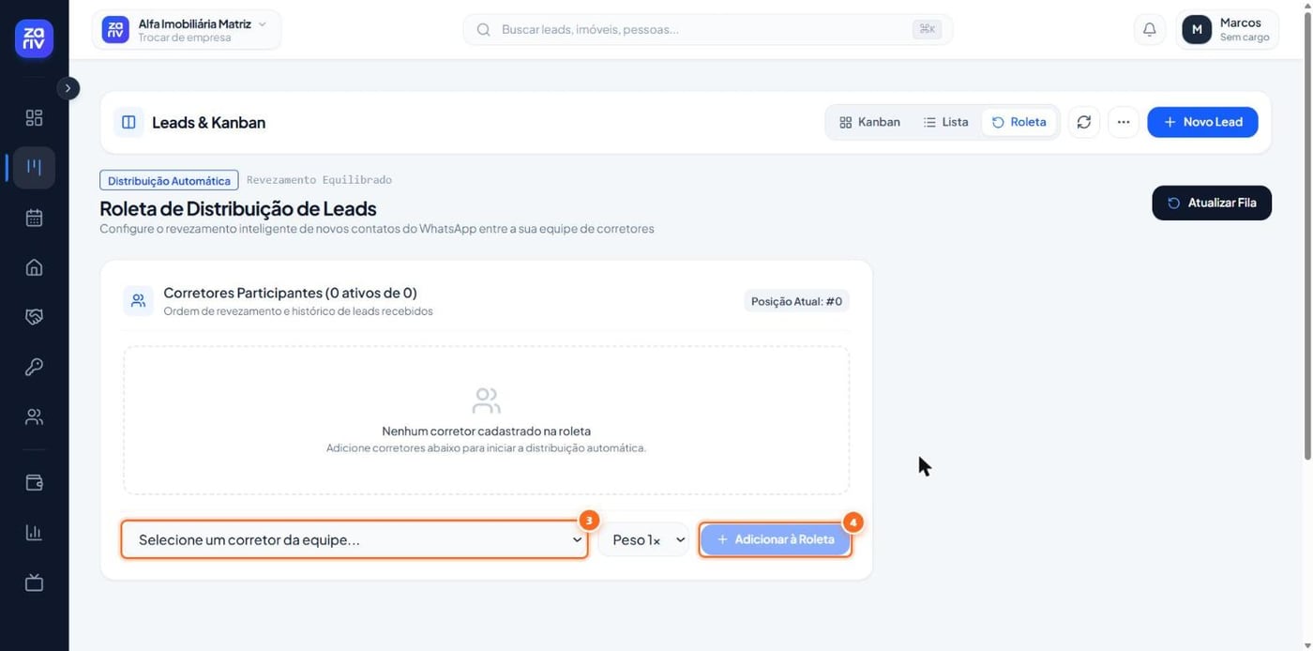Click the page vertical scrollbar

pos(1309,235)
